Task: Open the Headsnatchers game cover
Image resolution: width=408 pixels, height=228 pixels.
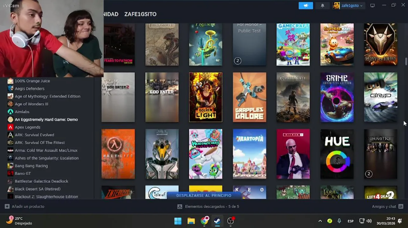Action: point(206,154)
